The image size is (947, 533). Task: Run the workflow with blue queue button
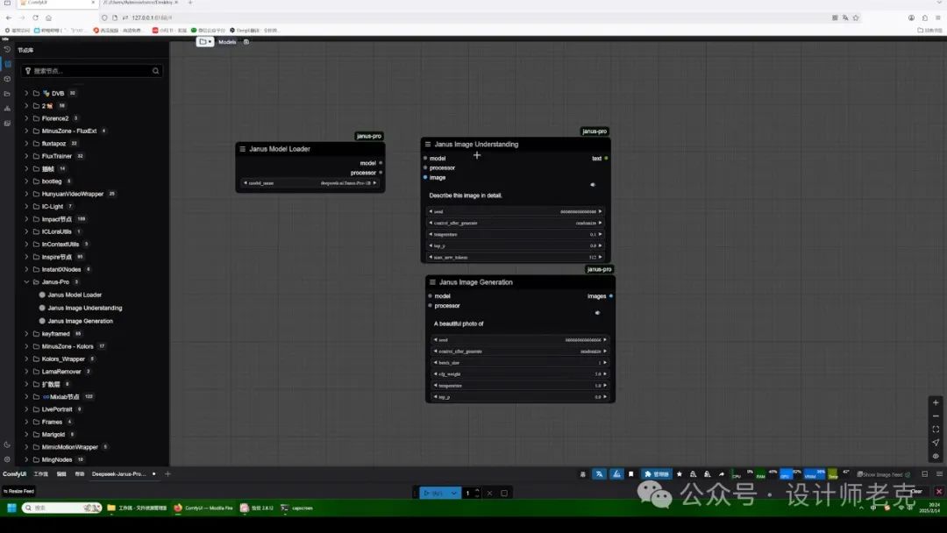[x=434, y=494]
